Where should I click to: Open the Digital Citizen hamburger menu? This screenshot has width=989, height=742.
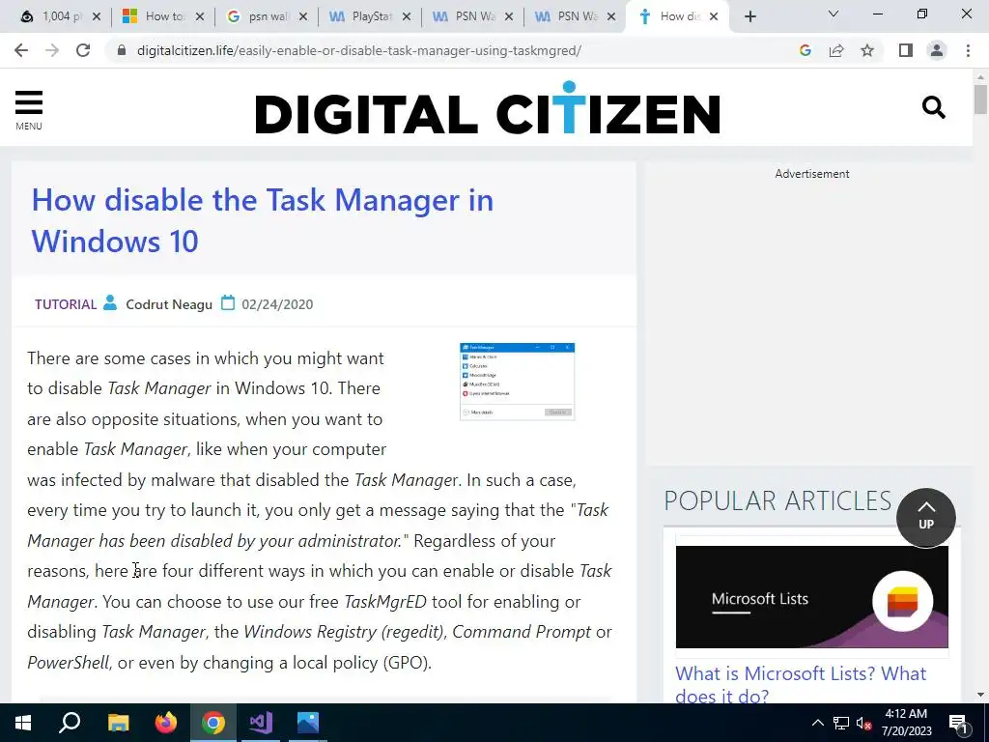28,110
